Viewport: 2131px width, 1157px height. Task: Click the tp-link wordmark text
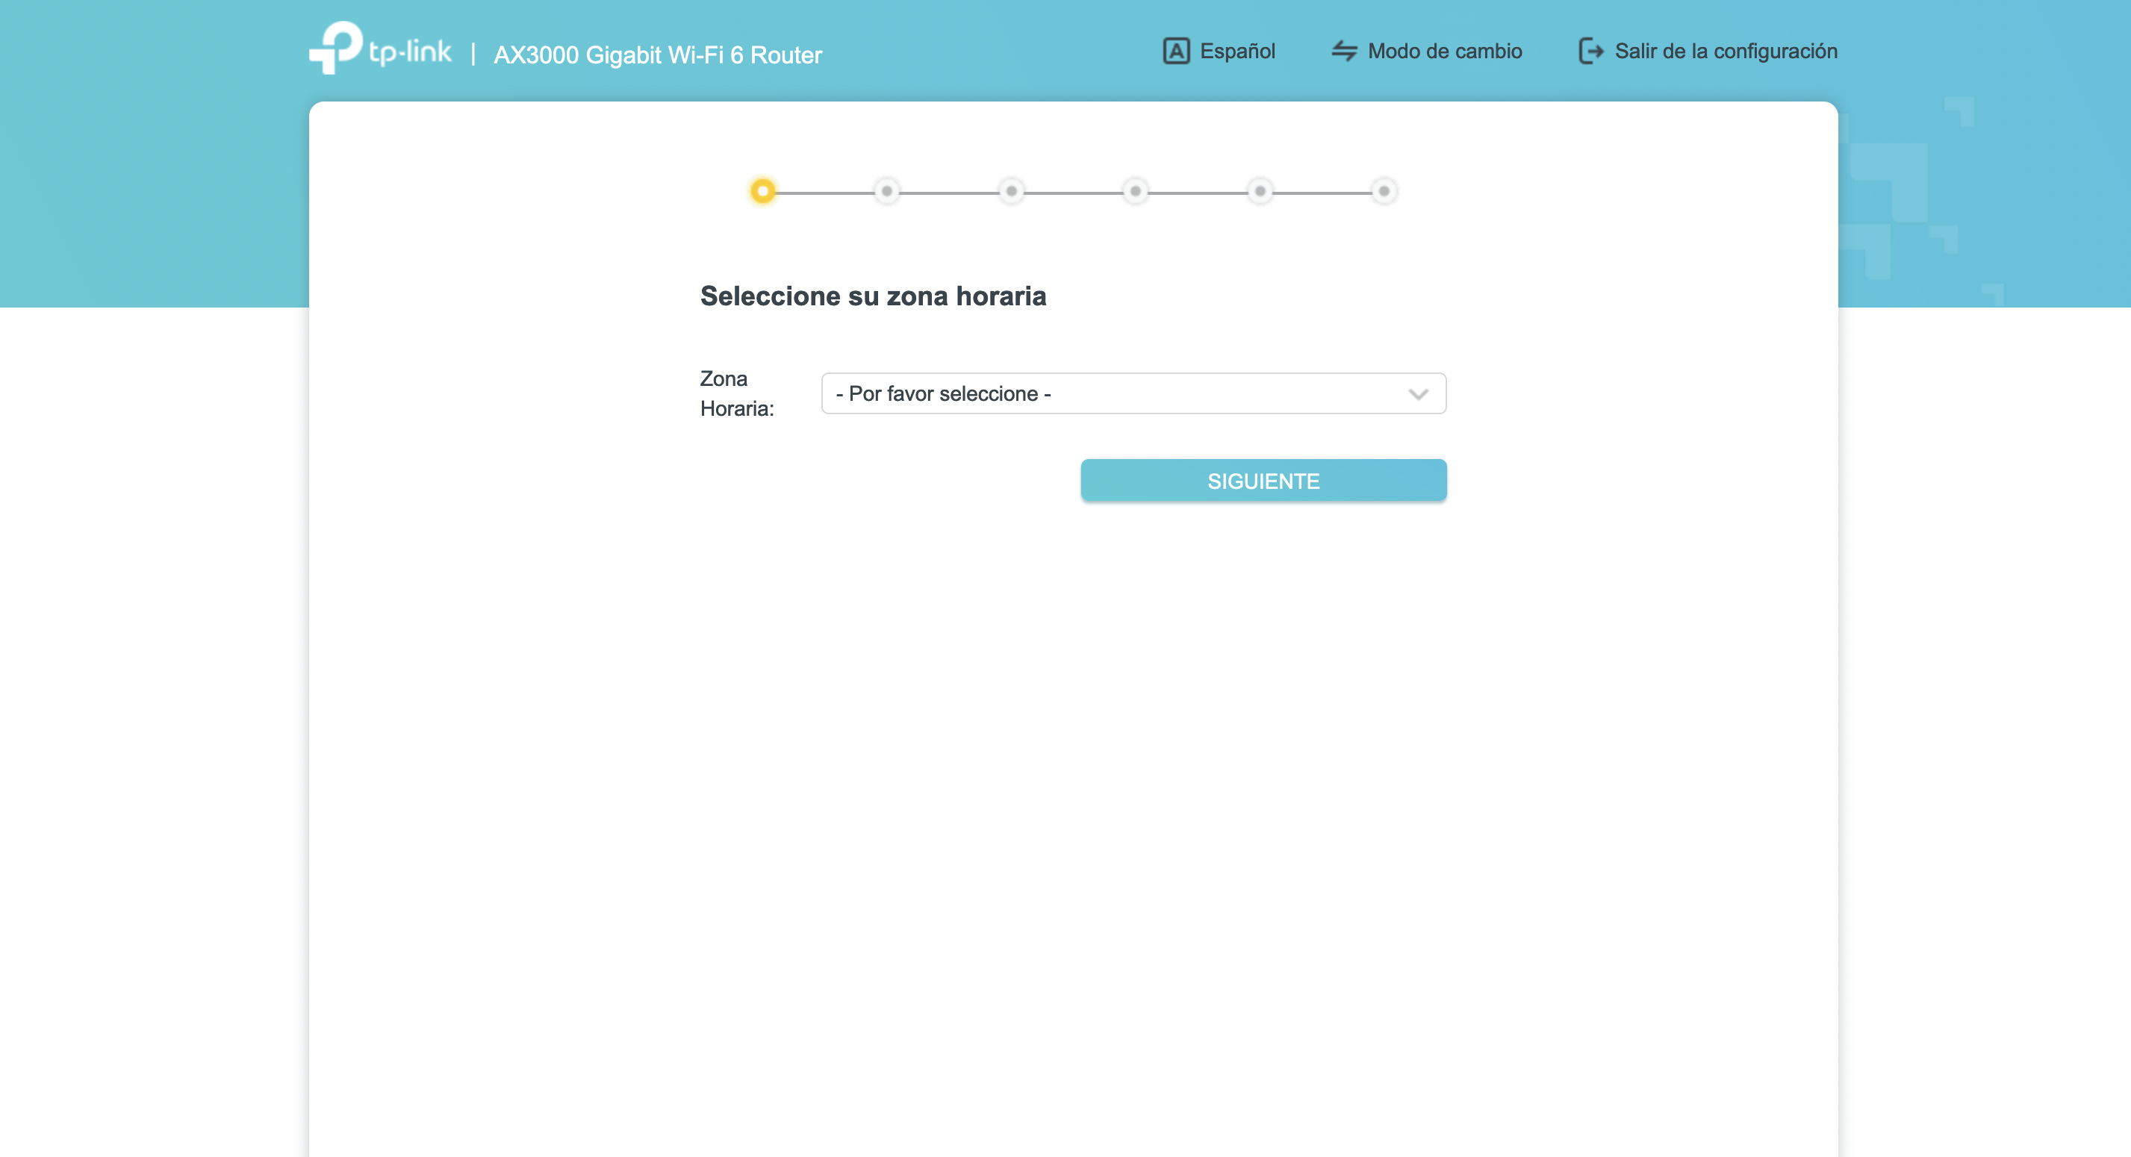[x=409, y=52]
